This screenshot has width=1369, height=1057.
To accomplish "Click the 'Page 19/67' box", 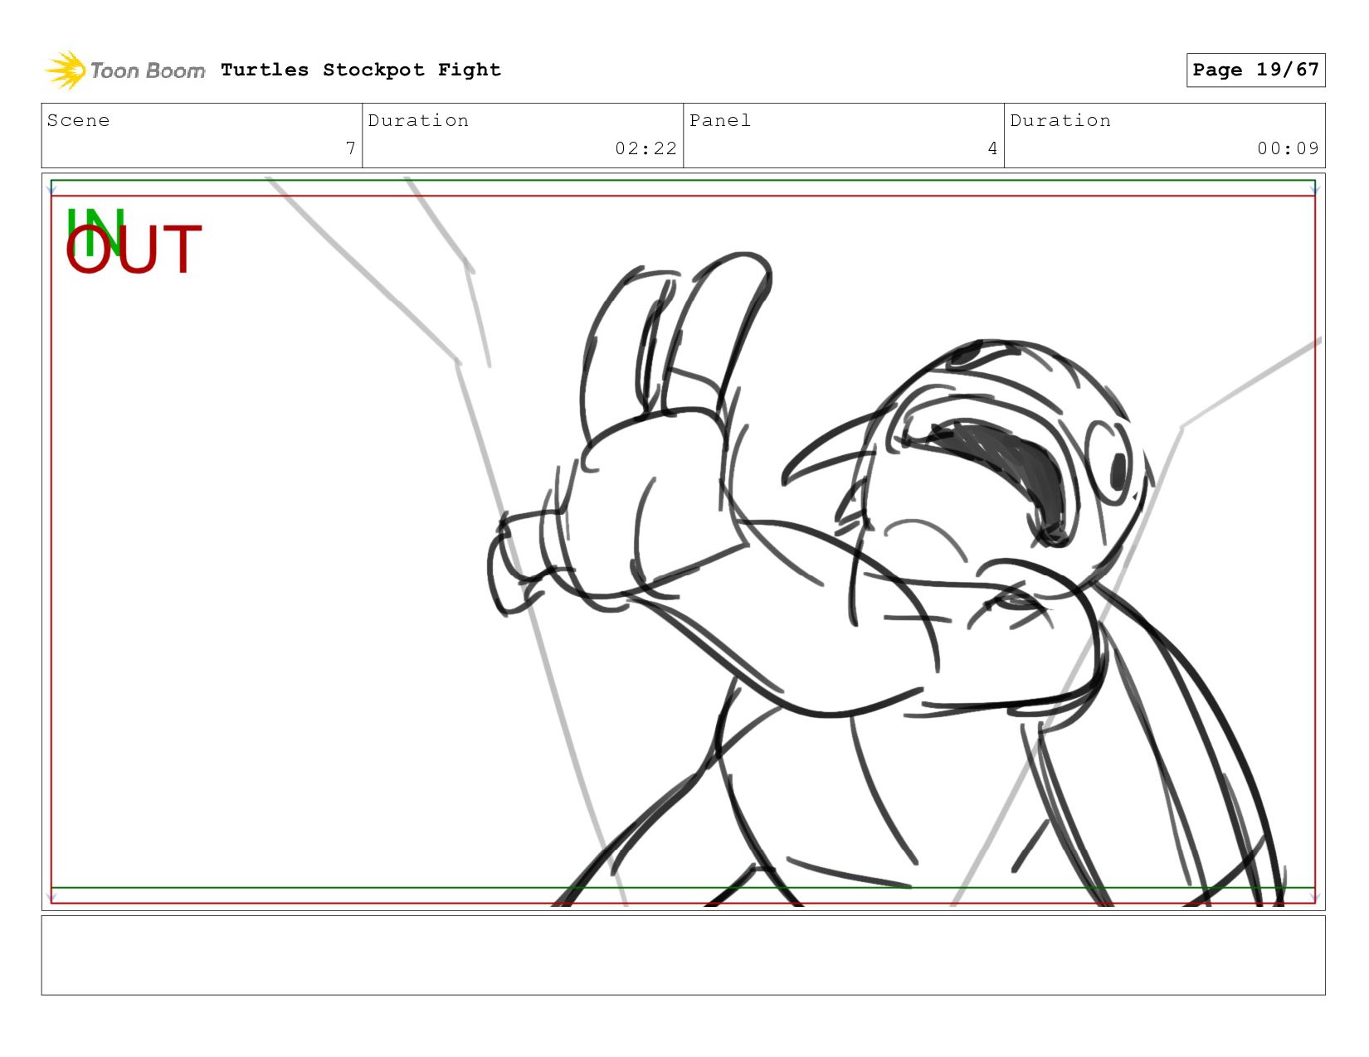I will click(x=1255, y=70).
